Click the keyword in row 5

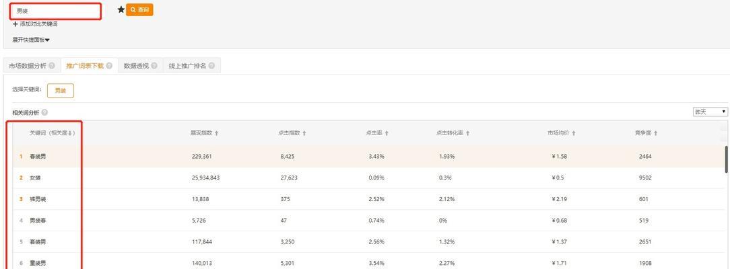tap(38, 242)
